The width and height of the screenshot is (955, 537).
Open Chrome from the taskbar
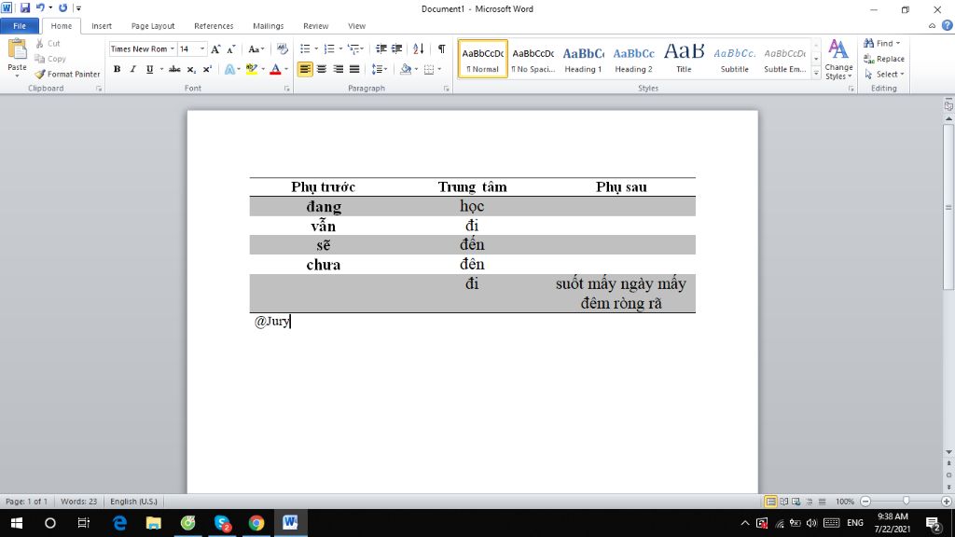(256, 523)
